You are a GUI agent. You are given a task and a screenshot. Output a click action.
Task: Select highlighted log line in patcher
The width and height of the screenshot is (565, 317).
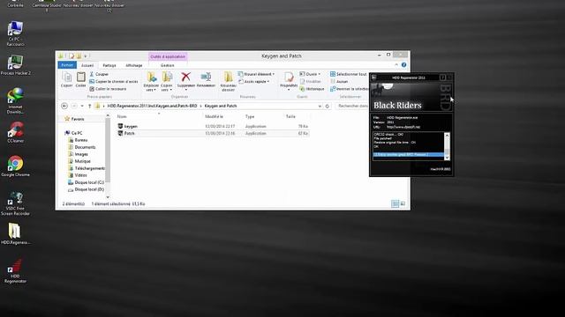408,155
